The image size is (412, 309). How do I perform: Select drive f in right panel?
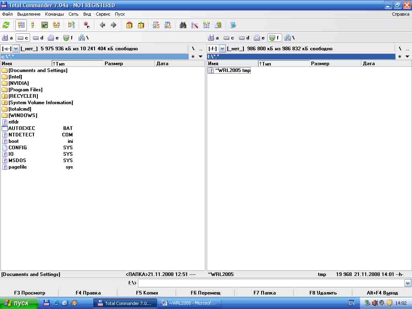(x=274, y=38)
